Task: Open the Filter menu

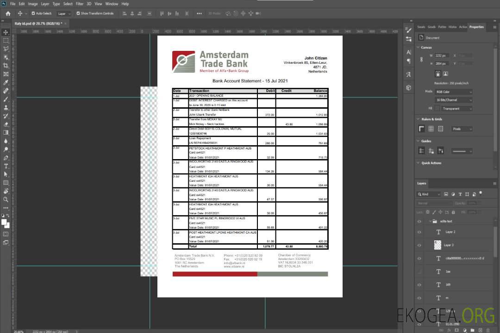Action: [x=80, y=4]
